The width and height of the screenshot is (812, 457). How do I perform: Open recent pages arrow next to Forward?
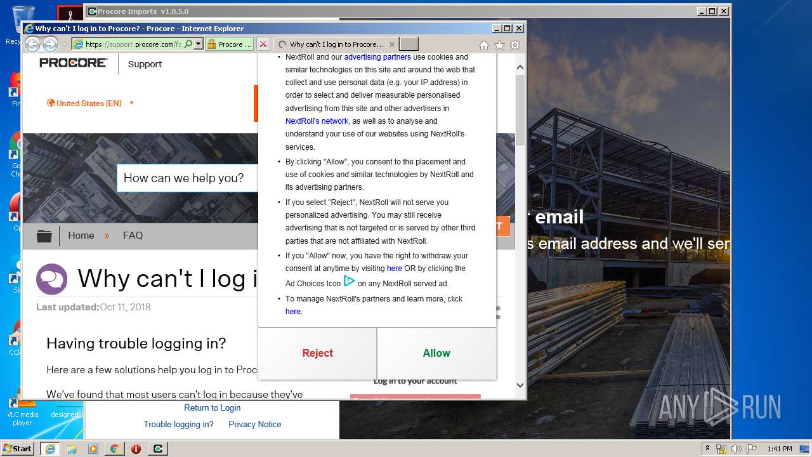click(64, 44)
